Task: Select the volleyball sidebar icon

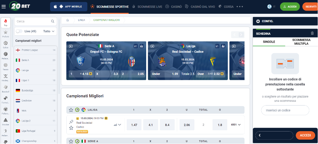Action: (x=6, y=110)
